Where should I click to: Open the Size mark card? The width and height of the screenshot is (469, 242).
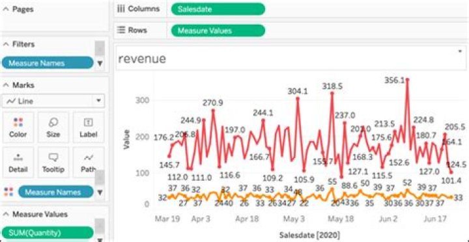(x=53, y=128)
